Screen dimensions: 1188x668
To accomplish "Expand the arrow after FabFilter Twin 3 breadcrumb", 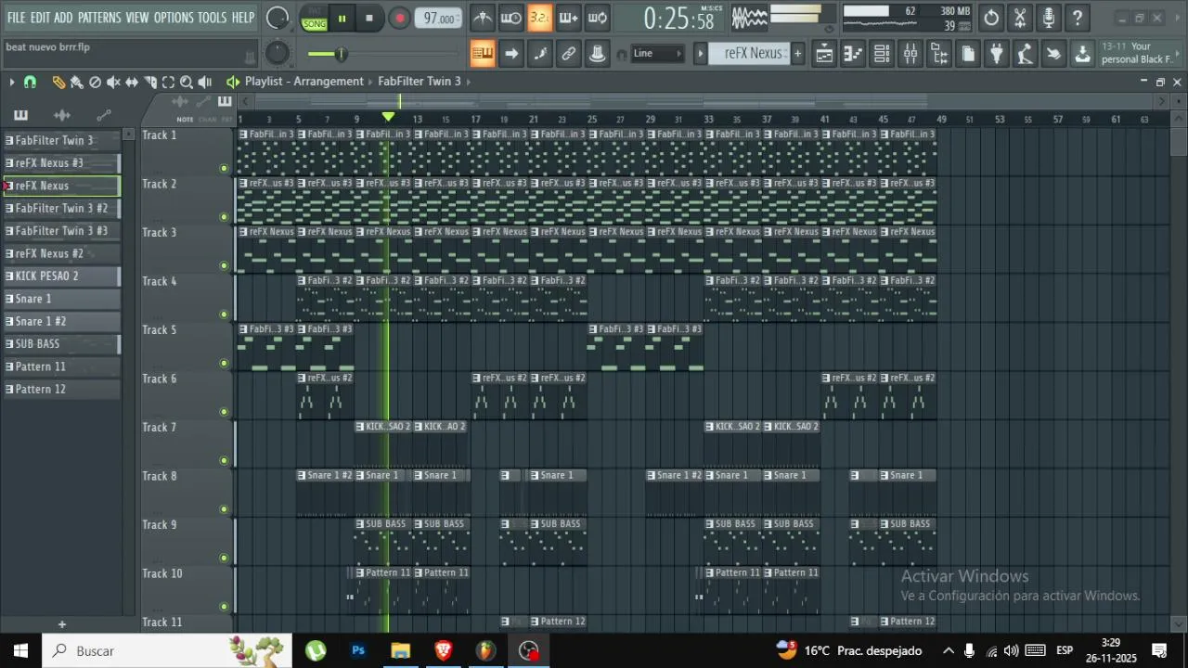I will (x=469, y=82).
